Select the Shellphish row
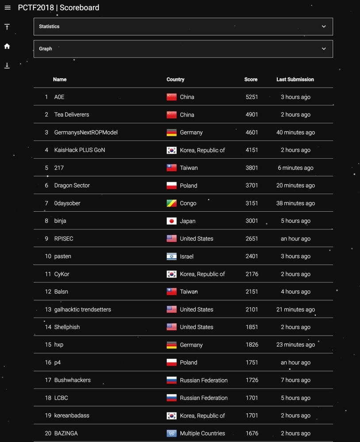The image size is (360, 442). tap(183, 327)
